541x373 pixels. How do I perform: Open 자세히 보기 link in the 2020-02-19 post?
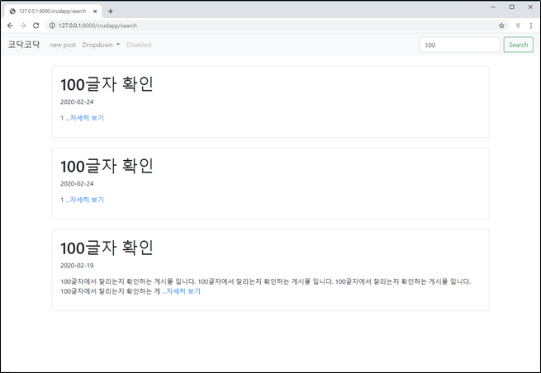tap(182, 291)
